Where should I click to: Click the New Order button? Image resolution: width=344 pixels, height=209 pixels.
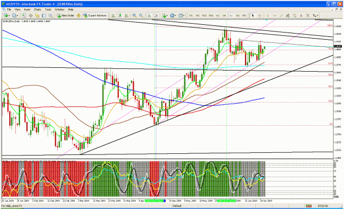[65, 15]
